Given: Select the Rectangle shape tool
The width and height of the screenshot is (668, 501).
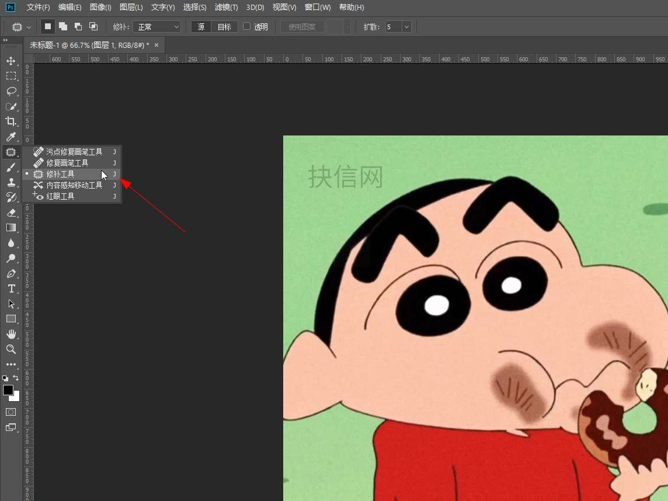Looking at the screenshot, I should pos(11,319).
